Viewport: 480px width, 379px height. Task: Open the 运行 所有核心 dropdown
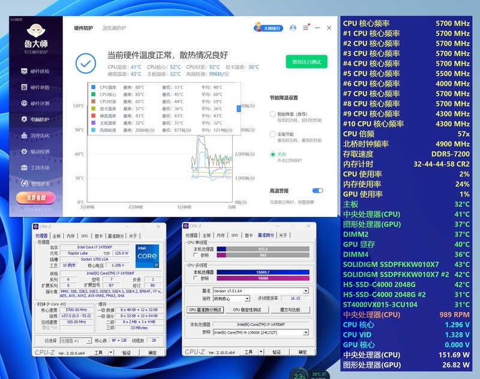pyautogui.click(x=232, y=298)
